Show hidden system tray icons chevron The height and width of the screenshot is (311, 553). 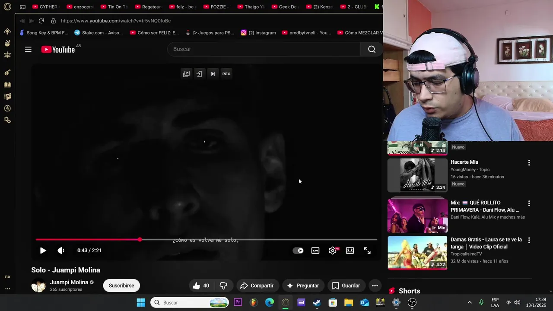click(470, 302)
